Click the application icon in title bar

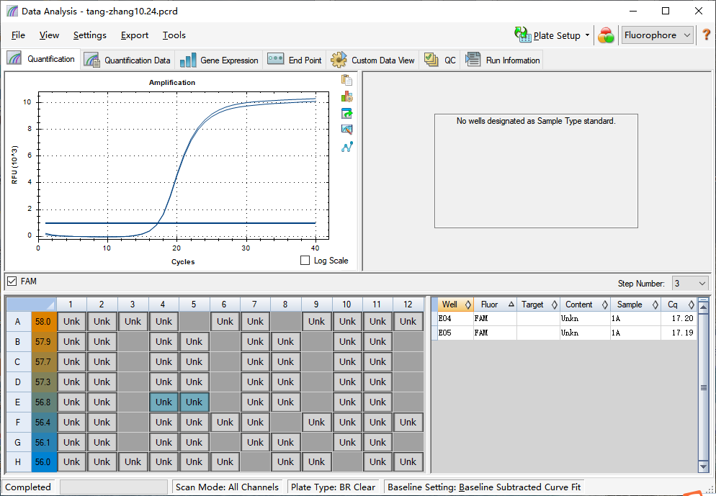click(x=12, y=11)
